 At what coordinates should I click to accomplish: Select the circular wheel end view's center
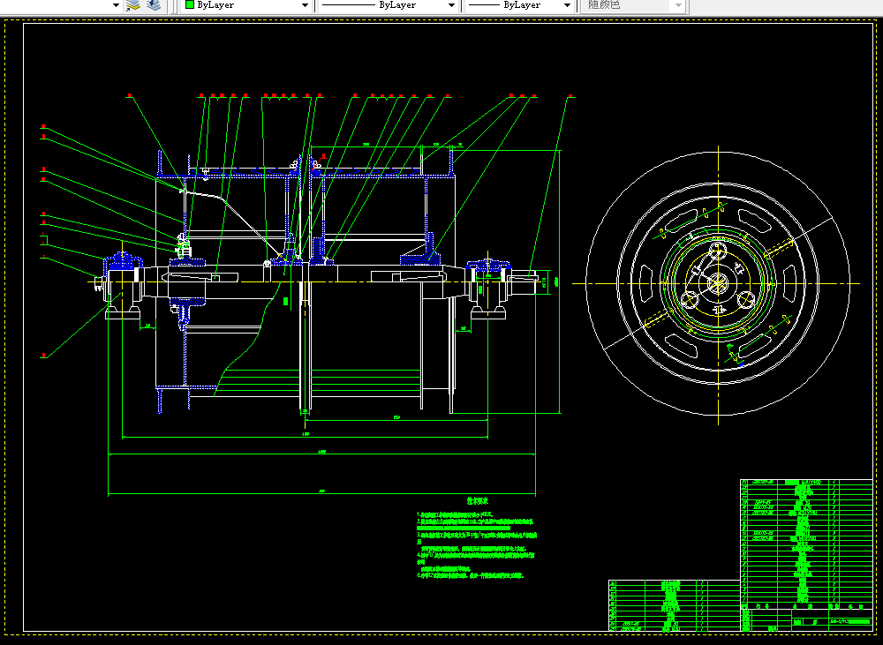click(718, 283)
